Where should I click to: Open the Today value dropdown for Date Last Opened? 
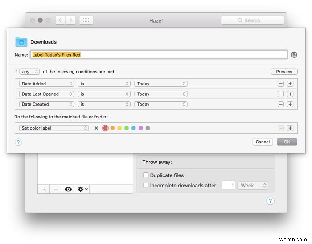point(161,94)
